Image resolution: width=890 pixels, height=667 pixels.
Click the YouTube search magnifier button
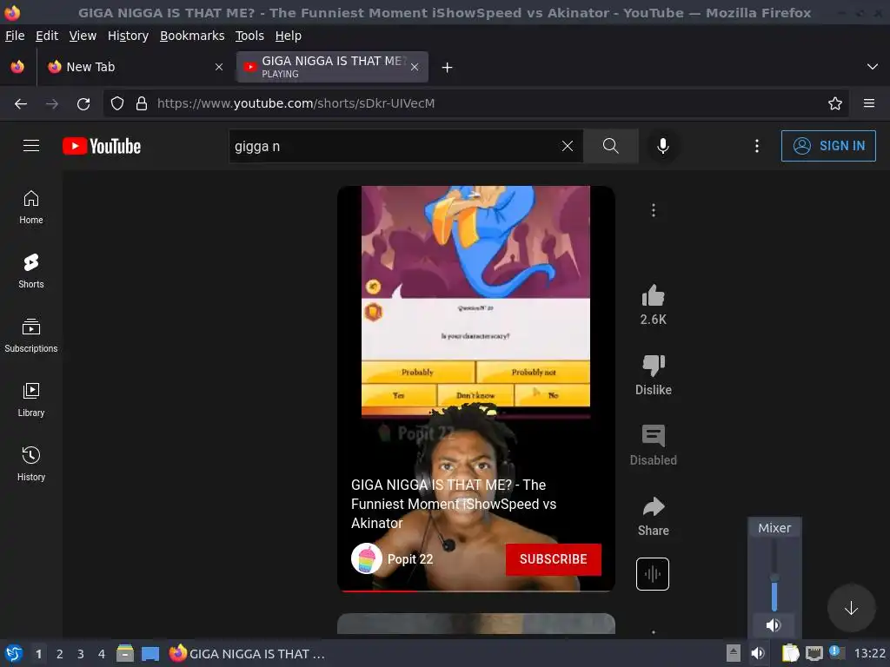(611, 146)
